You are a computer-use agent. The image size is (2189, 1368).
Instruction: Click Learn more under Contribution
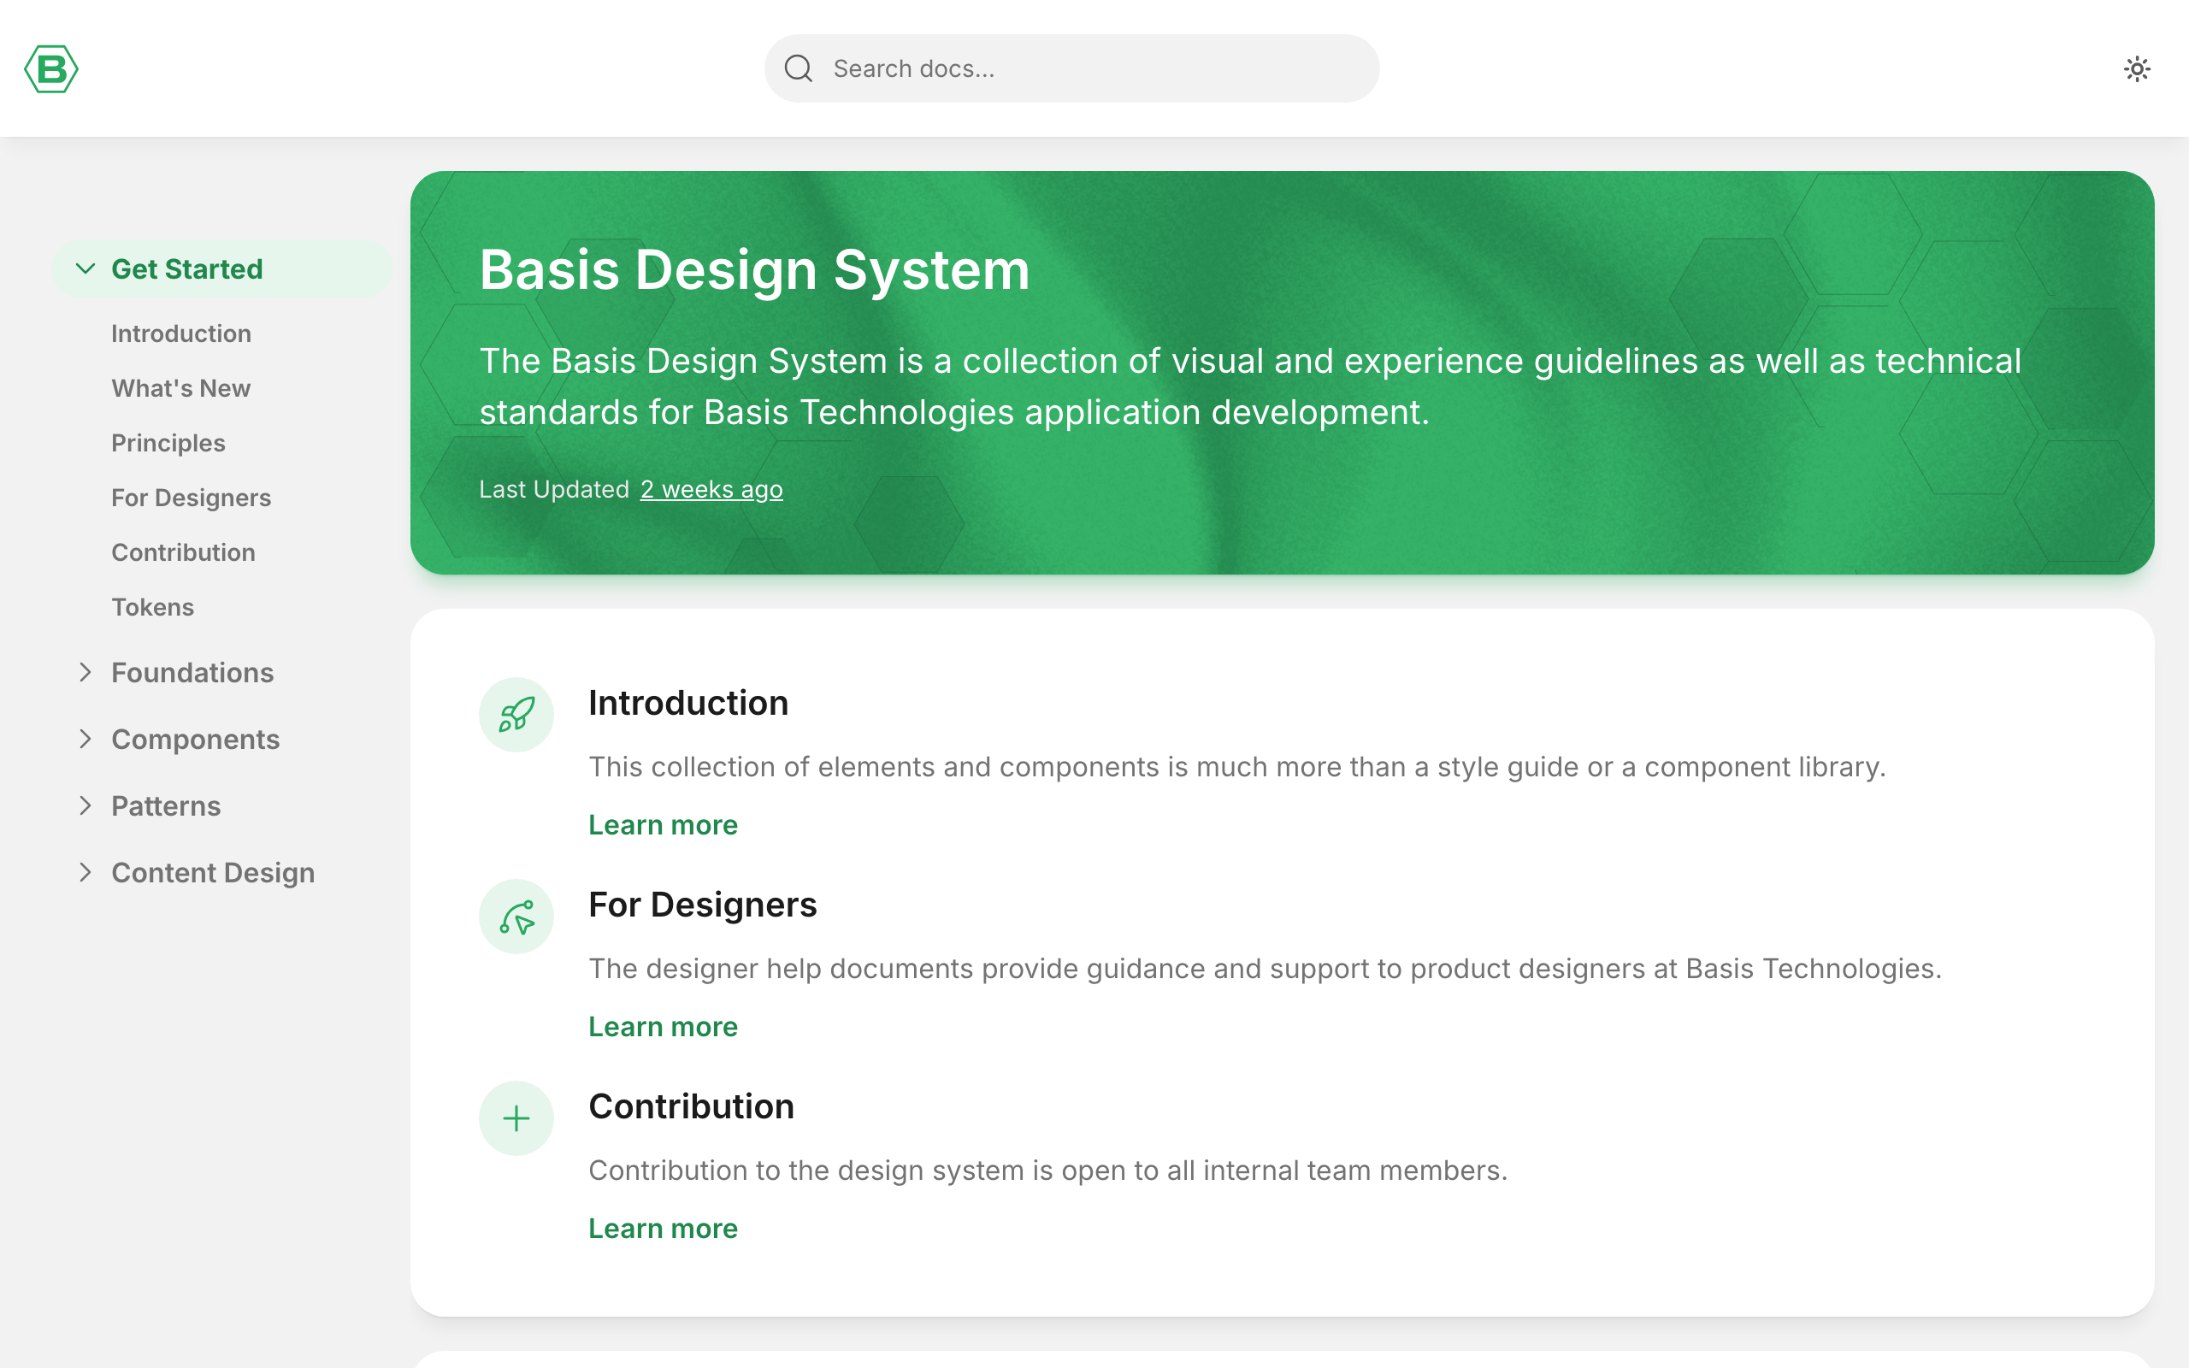(663, 1229)
